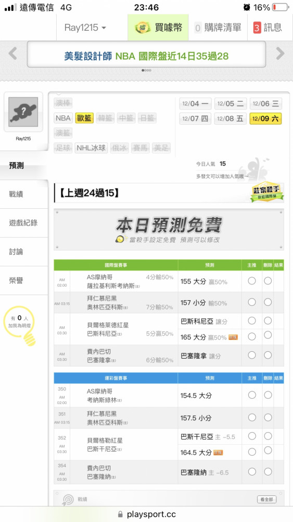Select 主推 radio for 155 大分 row
The height and width of the screenshot is (522, 293).
point(252,281)
